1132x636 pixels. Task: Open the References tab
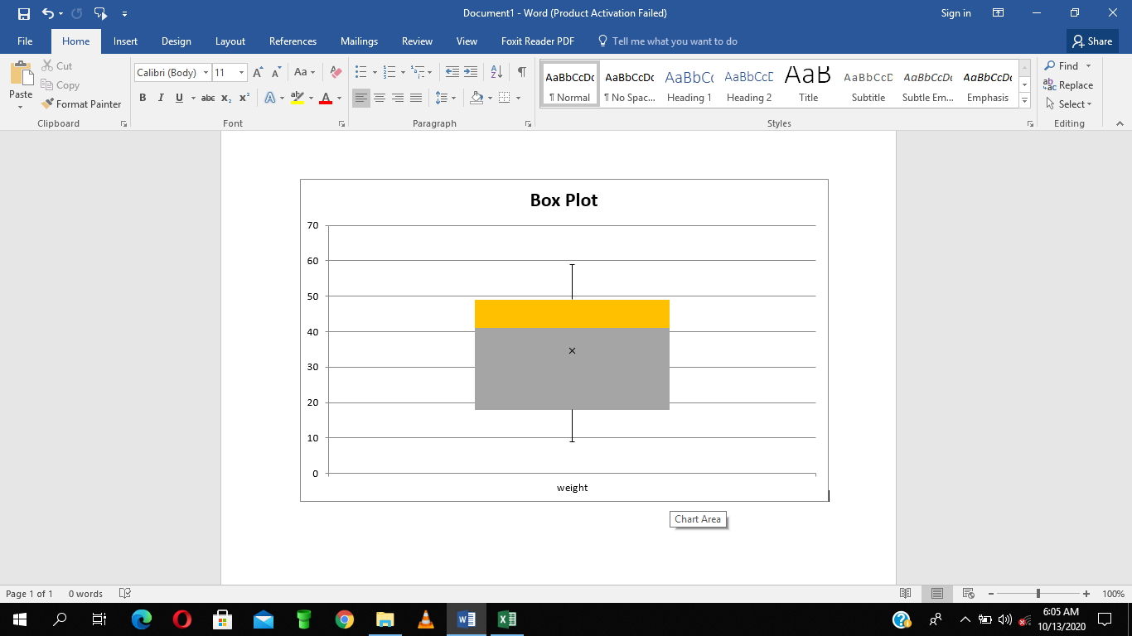(293, 41)
